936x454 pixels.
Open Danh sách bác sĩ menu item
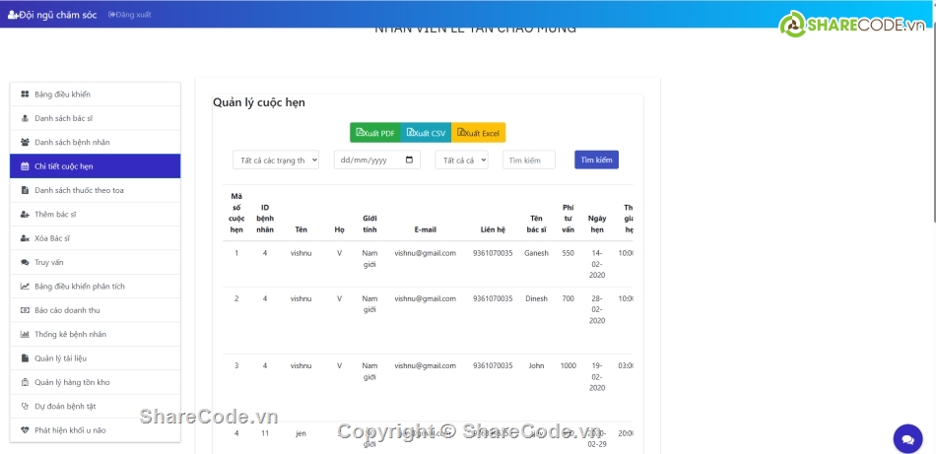point(95,118)
